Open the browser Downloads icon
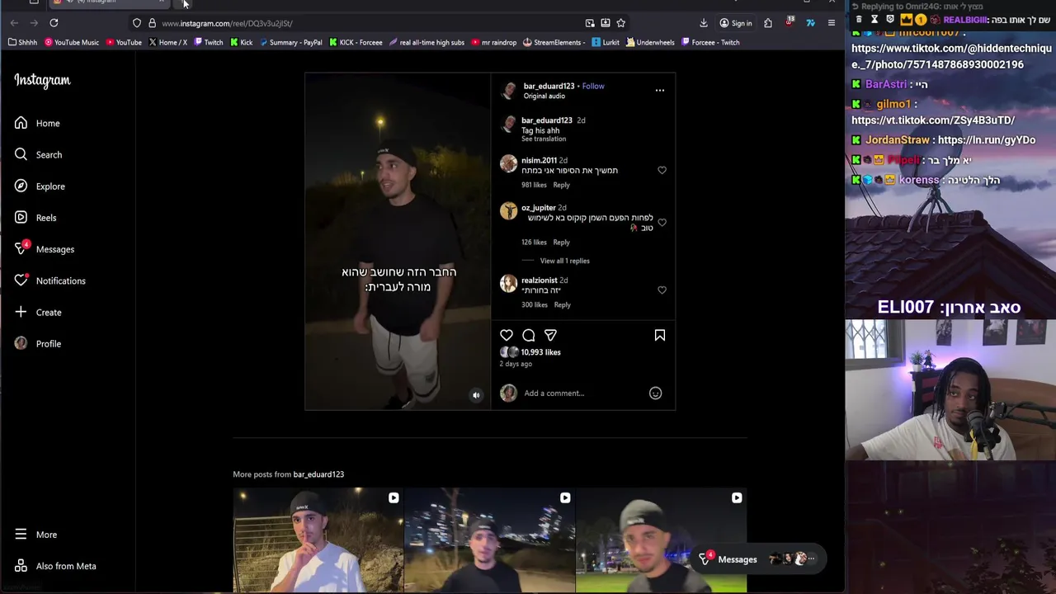Screen dimensions: 1056x594 click(x=704, y=23)
